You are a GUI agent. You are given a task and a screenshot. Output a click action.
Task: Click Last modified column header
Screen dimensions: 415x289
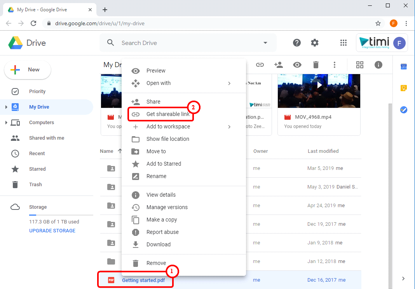pos(323,151)
